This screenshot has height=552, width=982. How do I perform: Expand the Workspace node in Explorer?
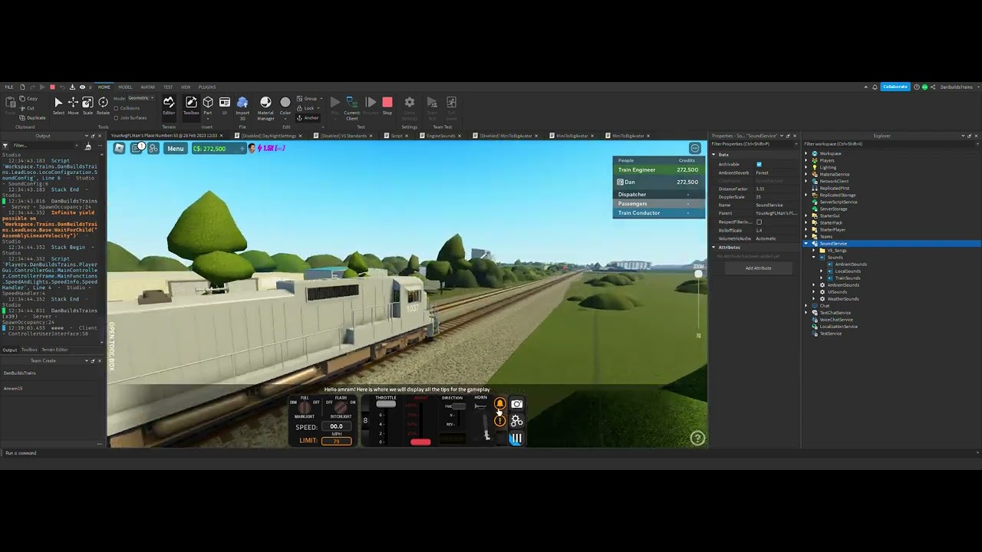point(806,154)
